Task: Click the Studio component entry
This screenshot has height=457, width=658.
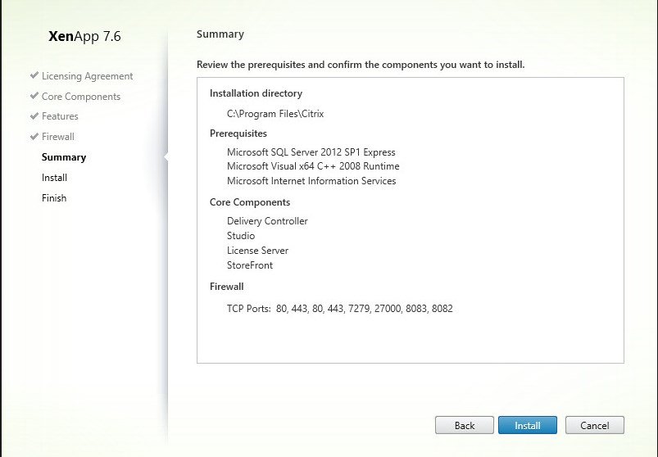Action: (x=241, y=236)
